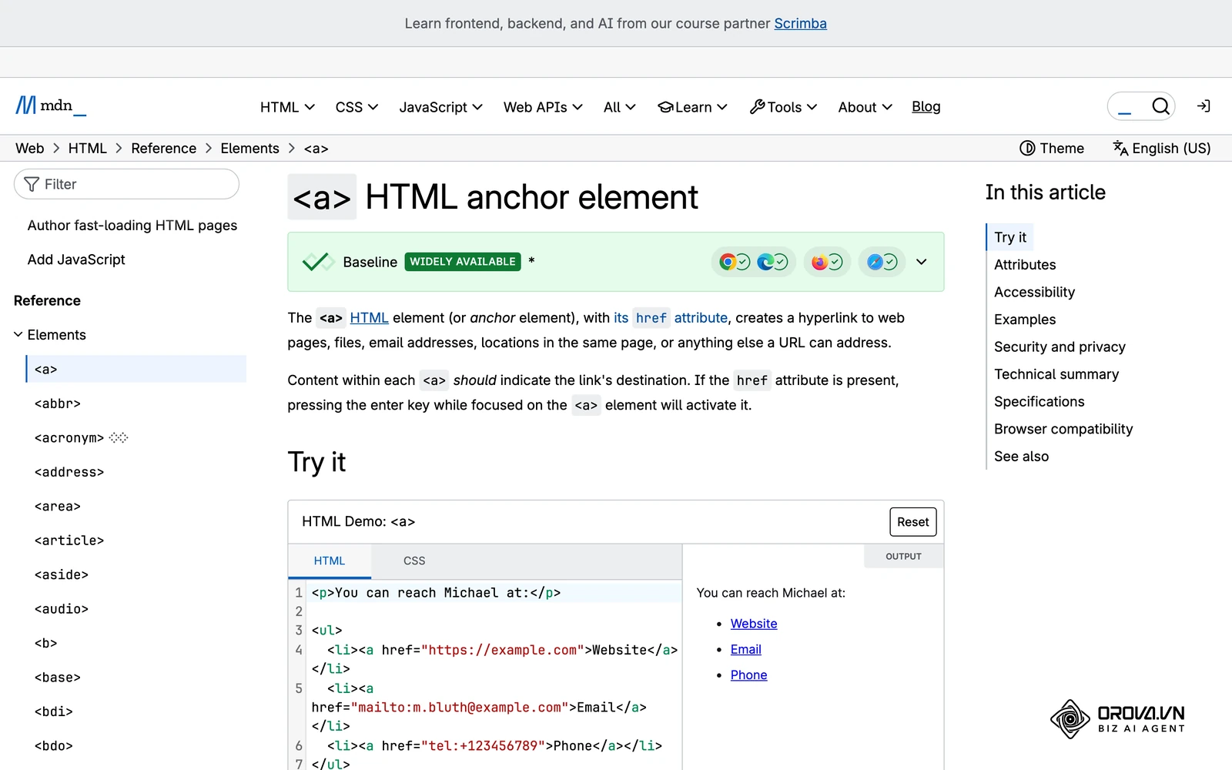Open the About navigation menu
1232x770 pixels.
click(865, 107)
